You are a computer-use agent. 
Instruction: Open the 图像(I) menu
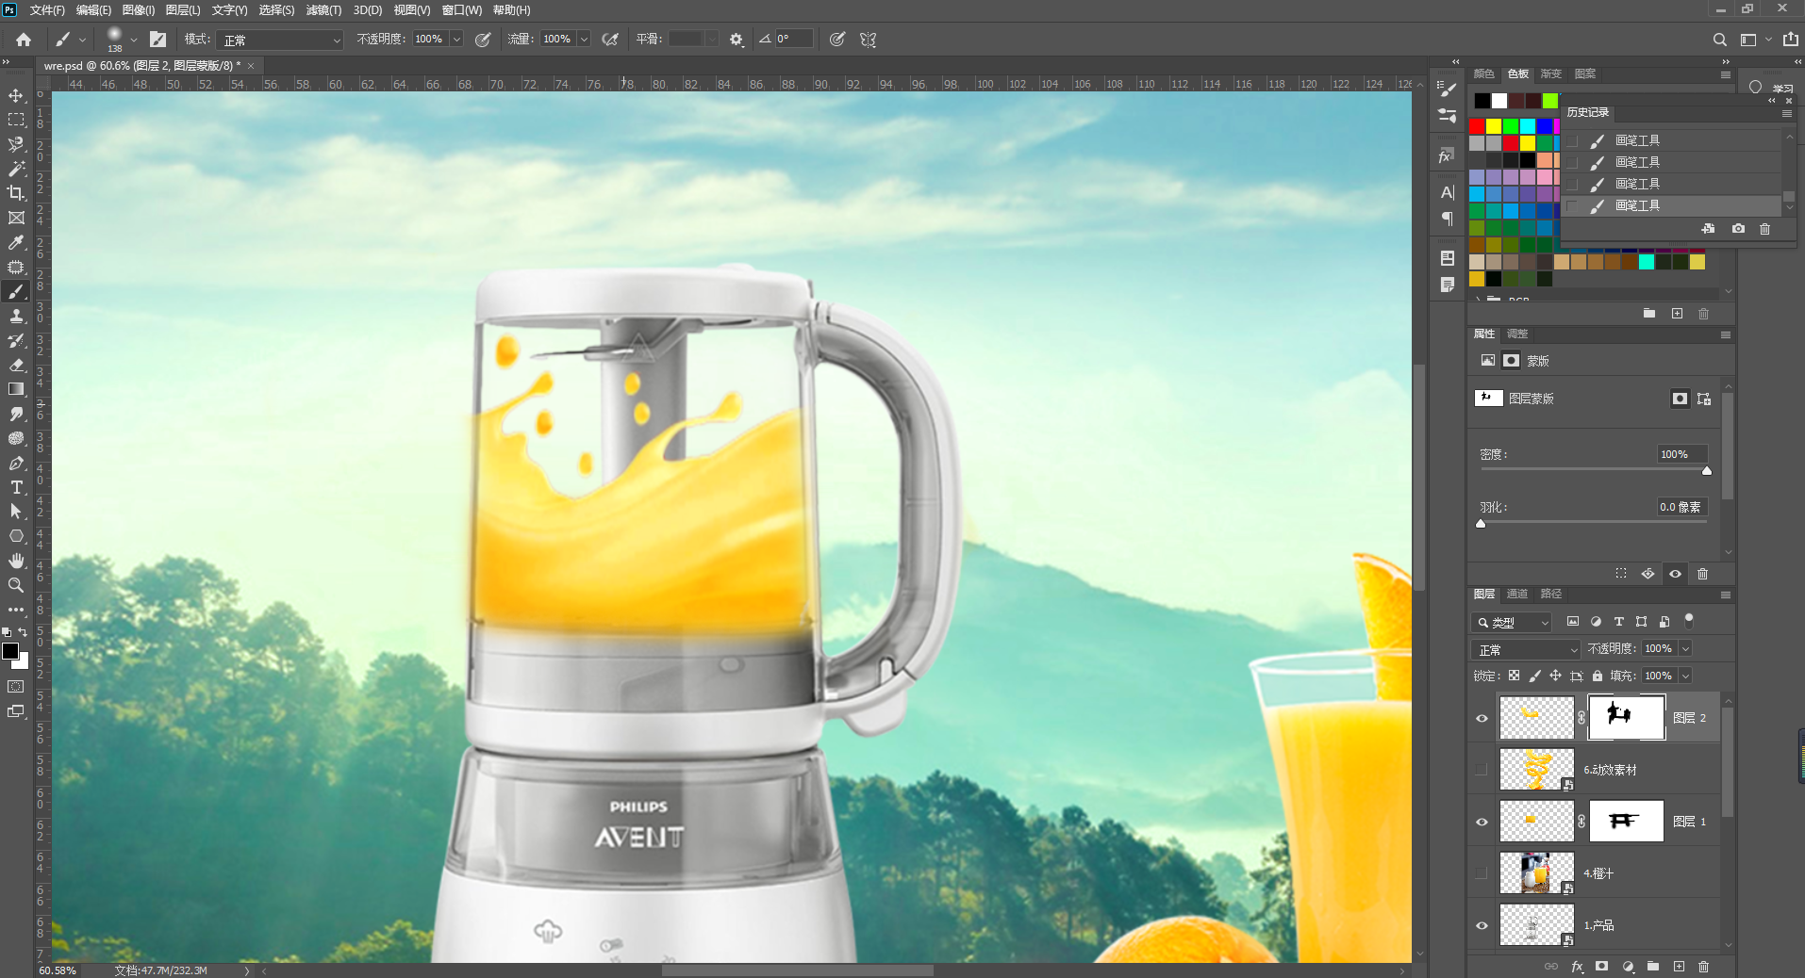click(138, 10)
